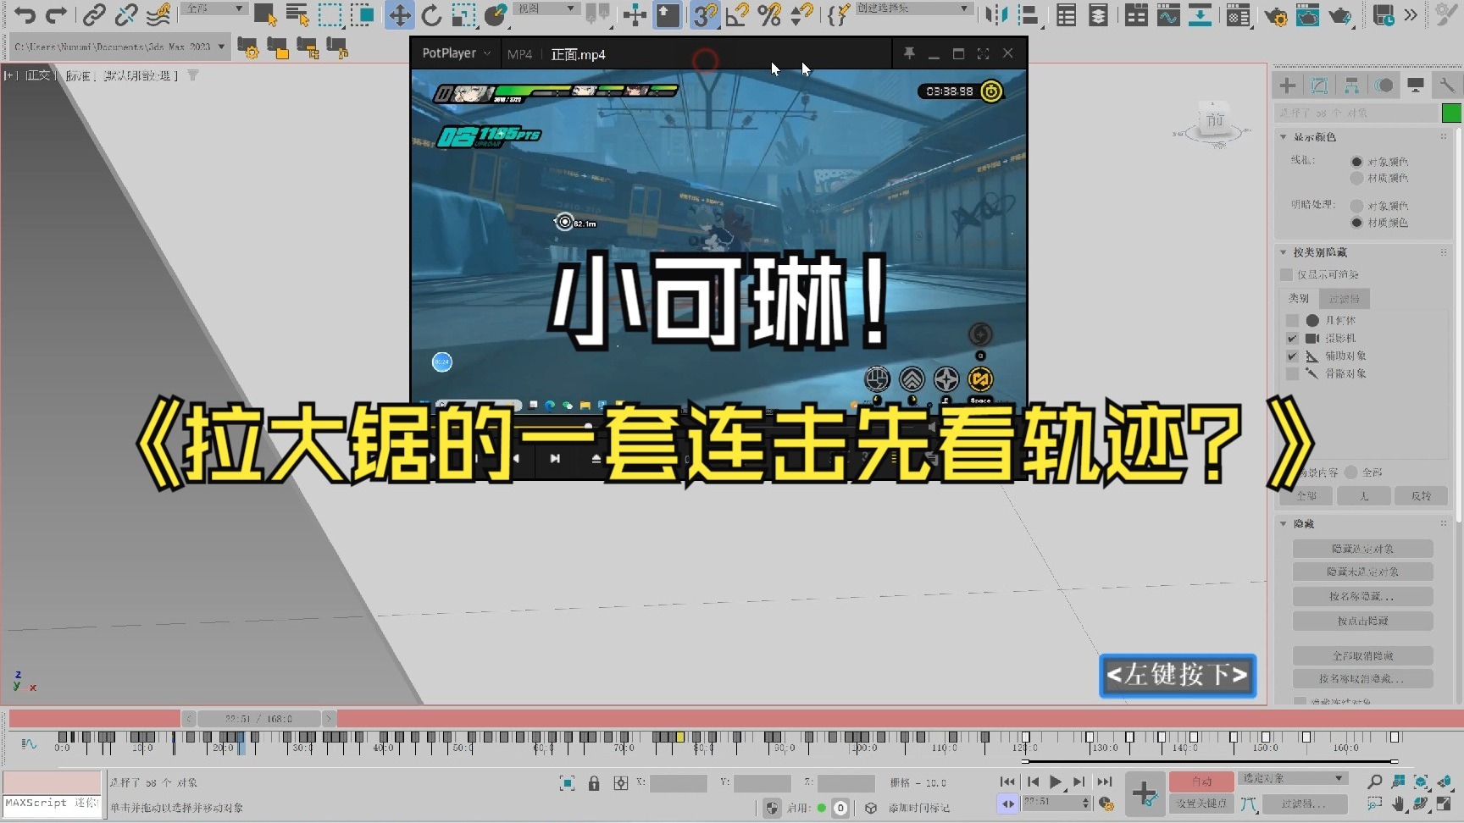Click the time slider frame indicator
The width and height of the screenshot is (1464, 823).
[258, 719]
